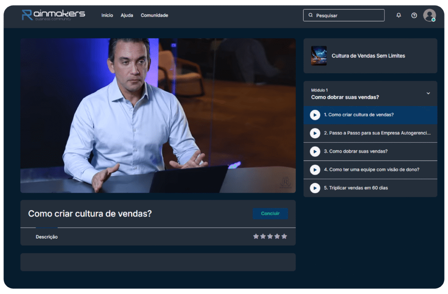Click the Concluir button

tap(270, 214)
